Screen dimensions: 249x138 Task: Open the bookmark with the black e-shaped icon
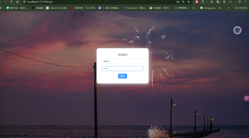point(38,8)
